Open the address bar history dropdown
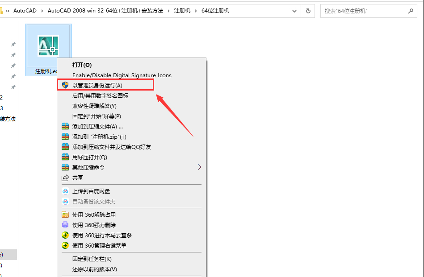Screen dimensions: 424x277 [294, 11]
